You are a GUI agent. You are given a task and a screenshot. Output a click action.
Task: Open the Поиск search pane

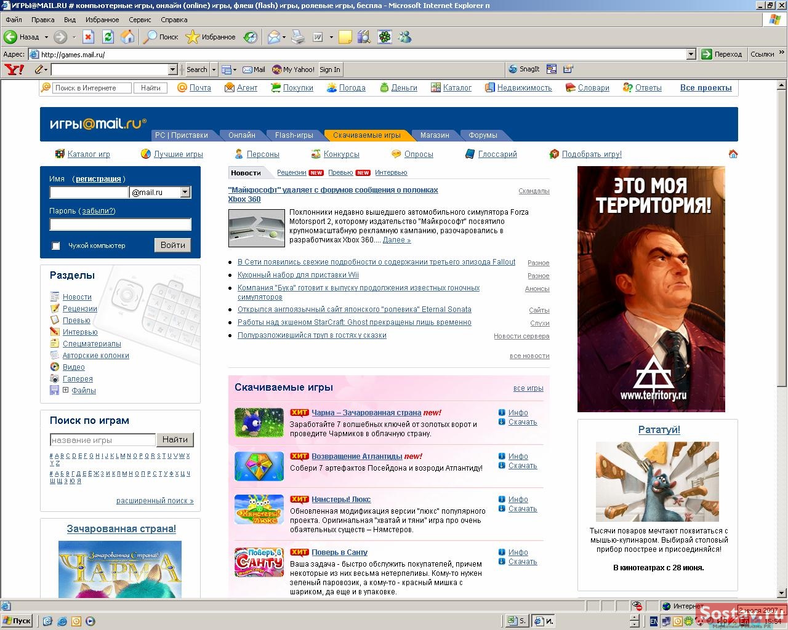[161, 37]
